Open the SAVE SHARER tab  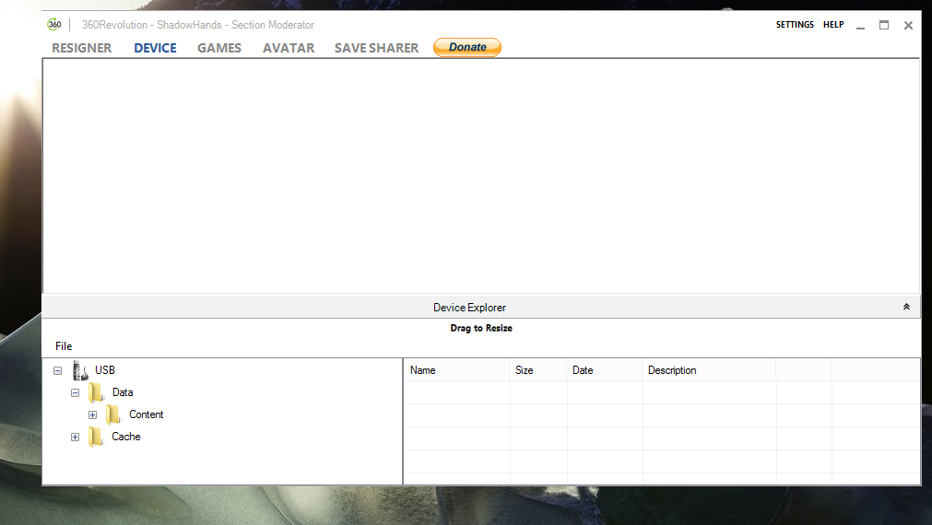point(376,48)
